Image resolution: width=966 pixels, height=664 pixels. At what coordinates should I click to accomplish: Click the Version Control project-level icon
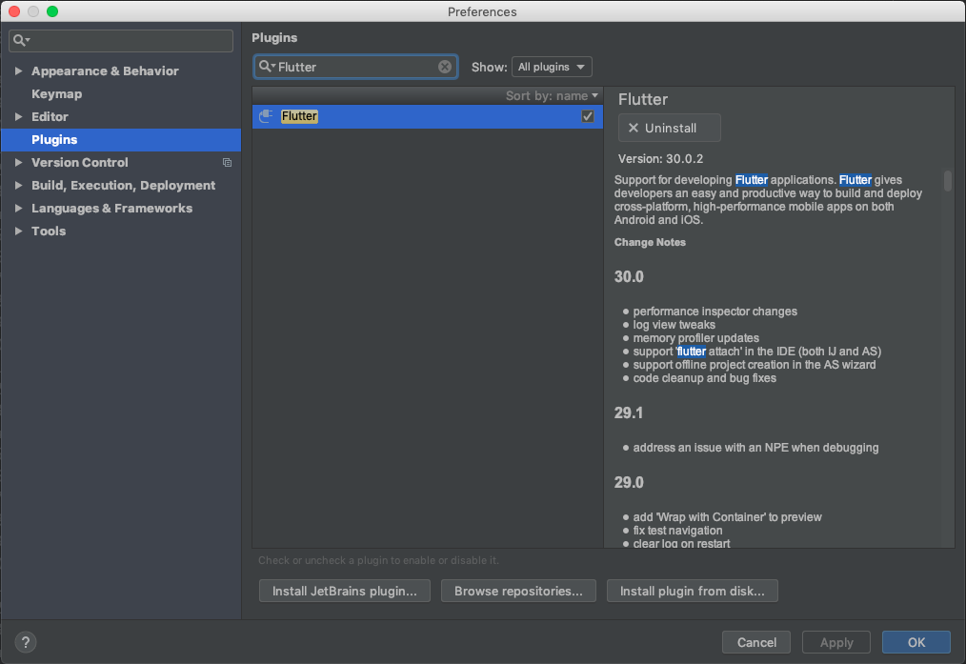pos(227,163)
